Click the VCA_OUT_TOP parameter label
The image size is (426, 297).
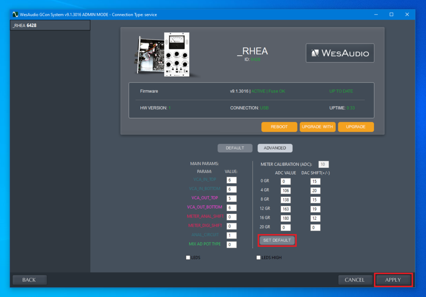[205, 198]
